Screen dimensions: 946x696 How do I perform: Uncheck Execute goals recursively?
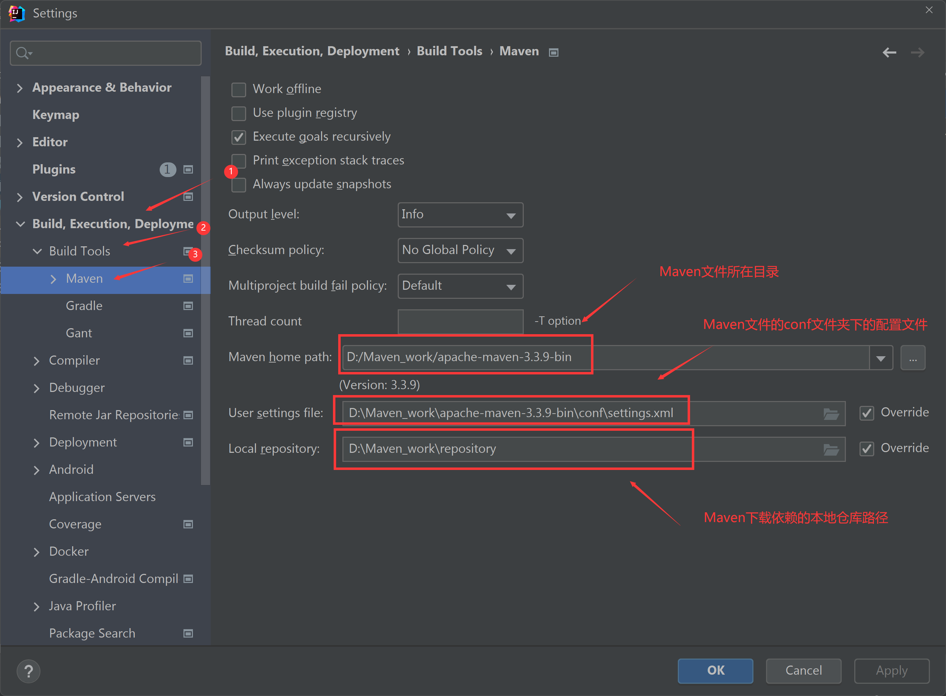point(239,137)
